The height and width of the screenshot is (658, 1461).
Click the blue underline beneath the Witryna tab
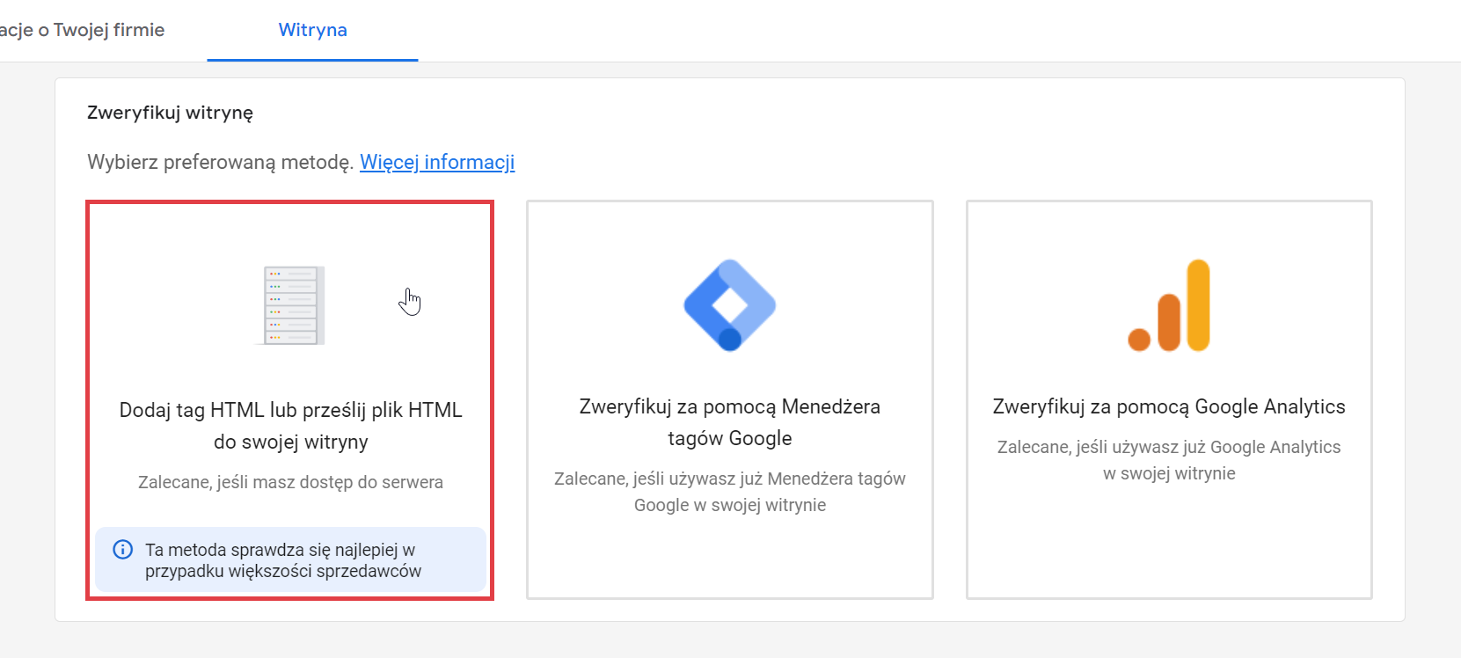(312, 60)
